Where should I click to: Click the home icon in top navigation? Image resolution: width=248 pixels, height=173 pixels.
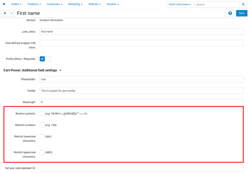[x=4, y=4]
